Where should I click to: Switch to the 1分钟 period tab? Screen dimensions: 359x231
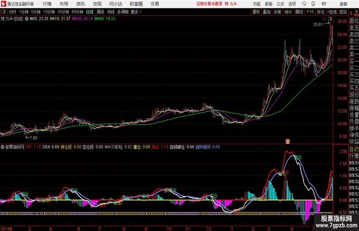tap(24, 12)
